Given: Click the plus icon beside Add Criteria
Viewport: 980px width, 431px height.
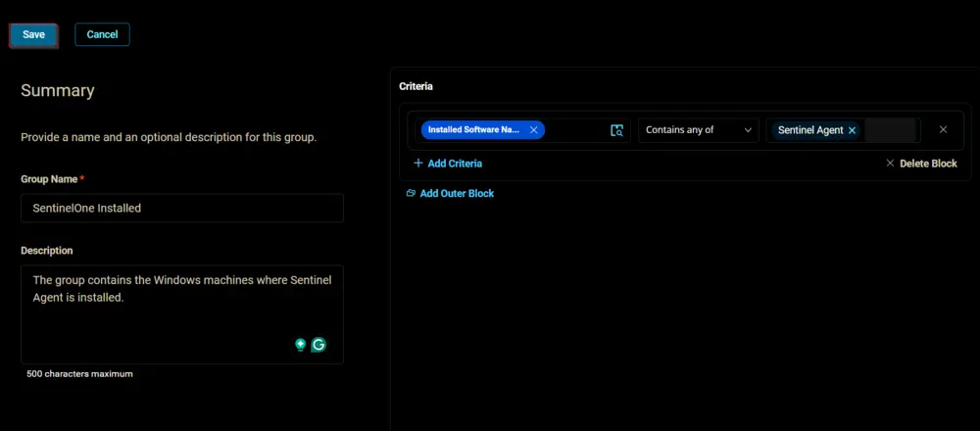Looking at the screenshot, I should (x=418, y=163).
